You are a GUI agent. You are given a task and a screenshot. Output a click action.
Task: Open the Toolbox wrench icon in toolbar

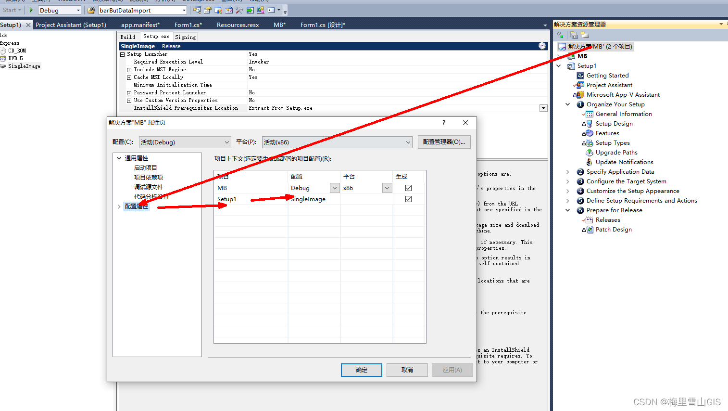239,10
